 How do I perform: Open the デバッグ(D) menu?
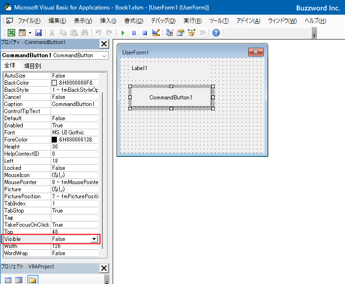pyautogui.click(x=163, y=21)
